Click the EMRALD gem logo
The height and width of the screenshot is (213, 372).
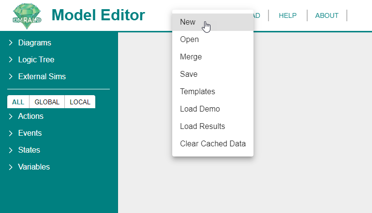click(x=27, y=16)
